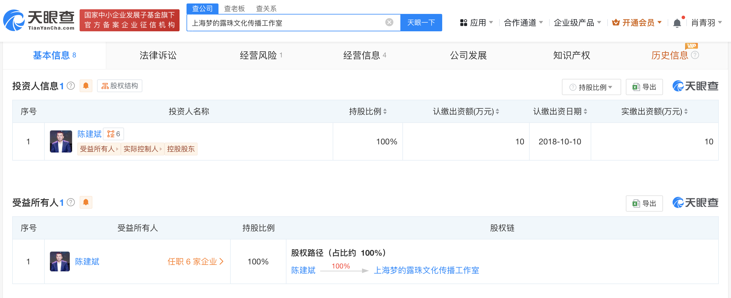Click the Tianyancha logo in header
The width and height of the screenshot is (731, 298).
coord(39,20)
